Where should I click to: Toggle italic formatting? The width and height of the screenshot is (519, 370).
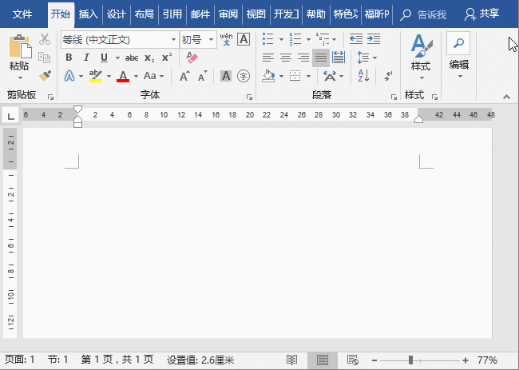pyautogui.click(x=86, y=58)
